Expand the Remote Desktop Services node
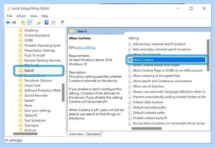Screen dimensions: 215x147 (x=16, y=60)
